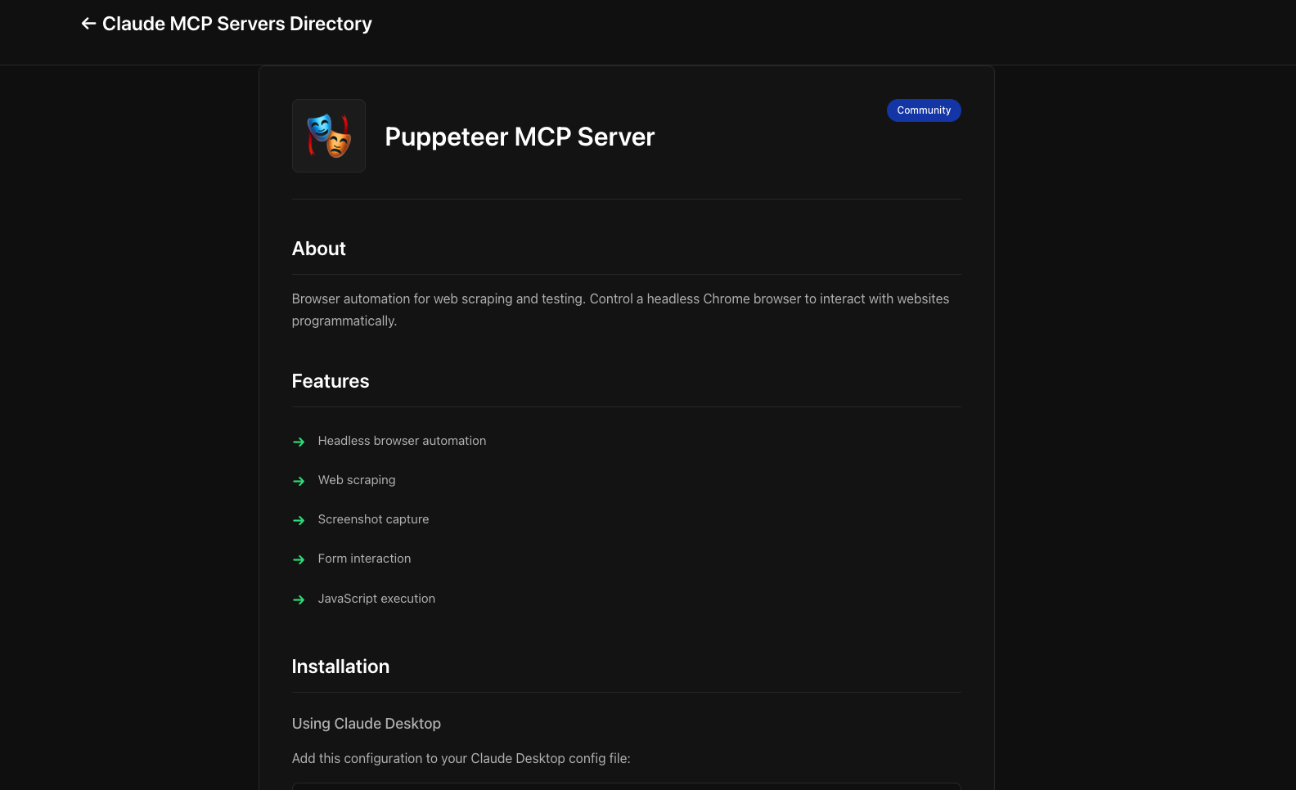Select the Puppeteer MCP Server title

pyautogui.click(x=519, y=137)
